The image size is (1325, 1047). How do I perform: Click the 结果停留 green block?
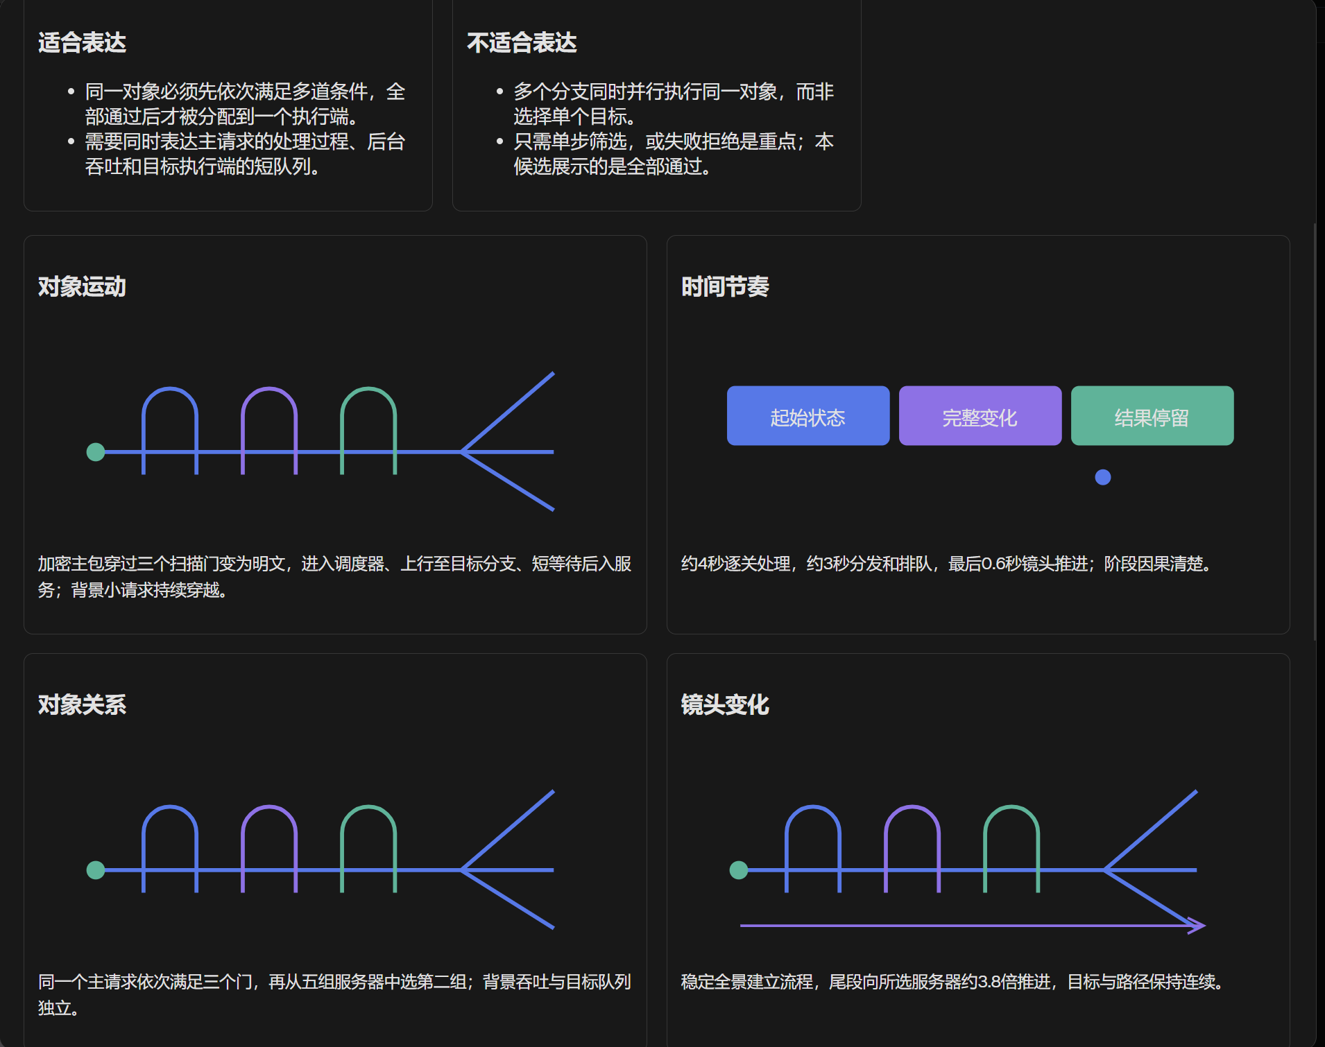[x=1152, y=416]
